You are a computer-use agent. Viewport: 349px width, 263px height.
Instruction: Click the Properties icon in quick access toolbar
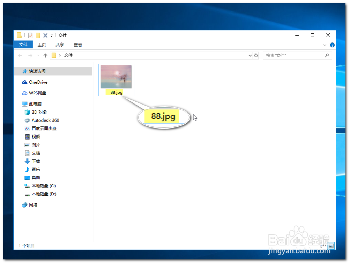pyautogui.click(x=30, y=35)
